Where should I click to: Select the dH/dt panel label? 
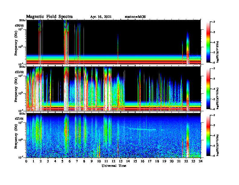click(x=19, y=25)
